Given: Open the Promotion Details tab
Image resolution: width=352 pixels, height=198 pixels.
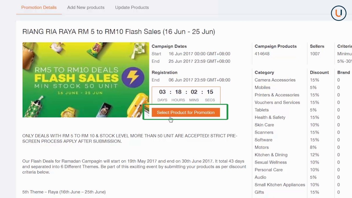Looking at the screenshot, I should 39,7.
